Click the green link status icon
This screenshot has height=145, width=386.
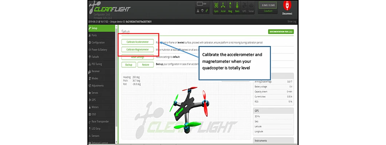207,11
